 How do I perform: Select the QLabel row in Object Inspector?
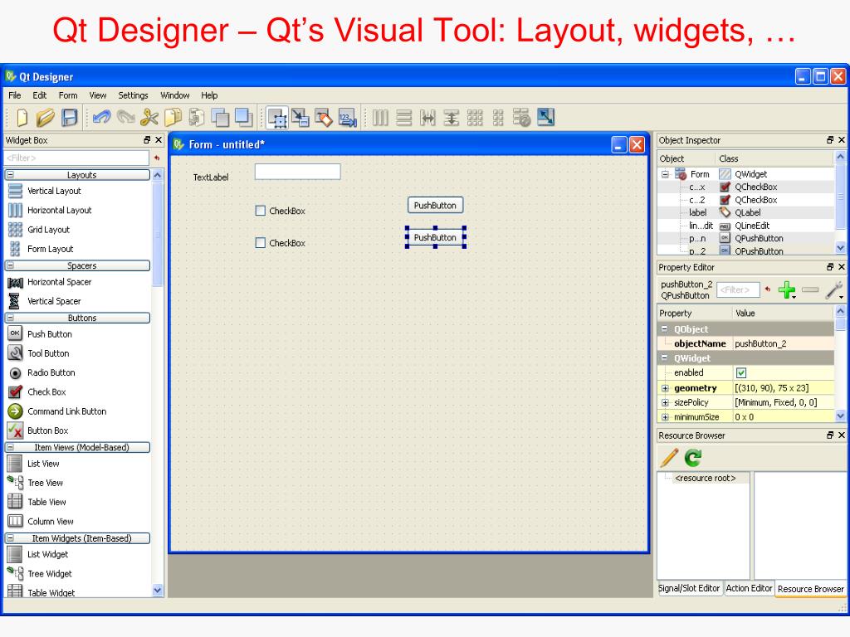[x=745, y=213]
